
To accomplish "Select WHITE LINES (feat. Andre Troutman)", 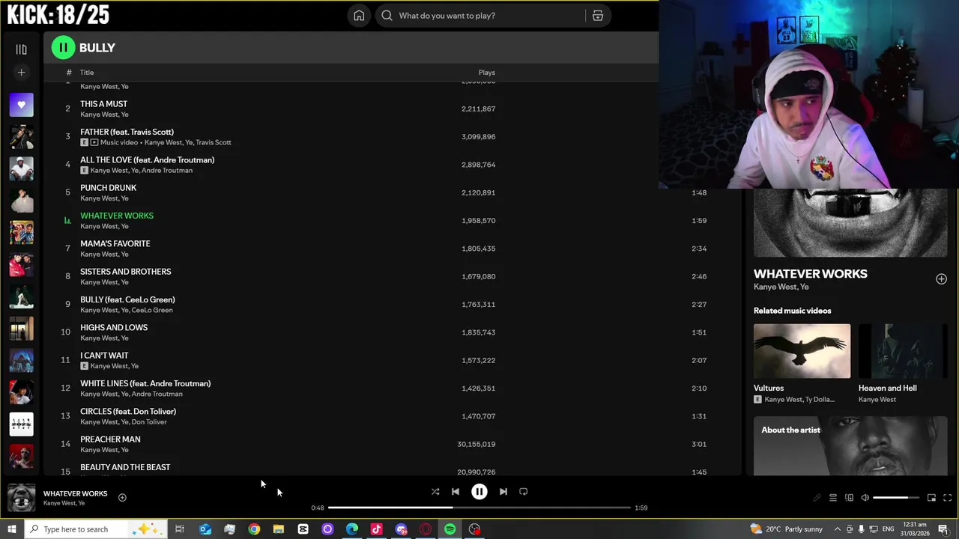I will pyautogui.click(x=145, y=383).
